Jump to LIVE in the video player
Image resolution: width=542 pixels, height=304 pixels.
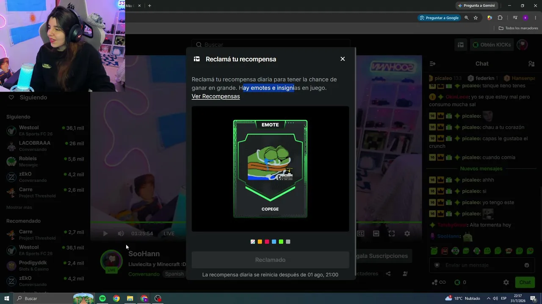[x=169, y=233]
